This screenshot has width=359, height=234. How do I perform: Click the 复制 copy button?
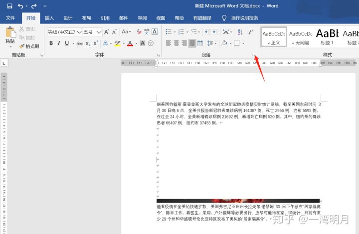point(27,37)
